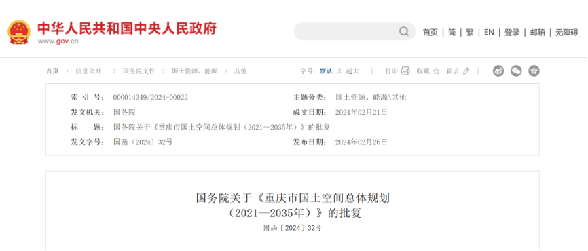
Task: Click the printer icon
Action: click(x=405, y=71)
